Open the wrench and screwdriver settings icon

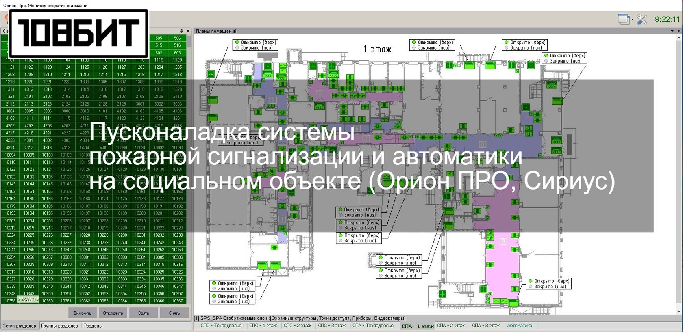coord(642,19)
